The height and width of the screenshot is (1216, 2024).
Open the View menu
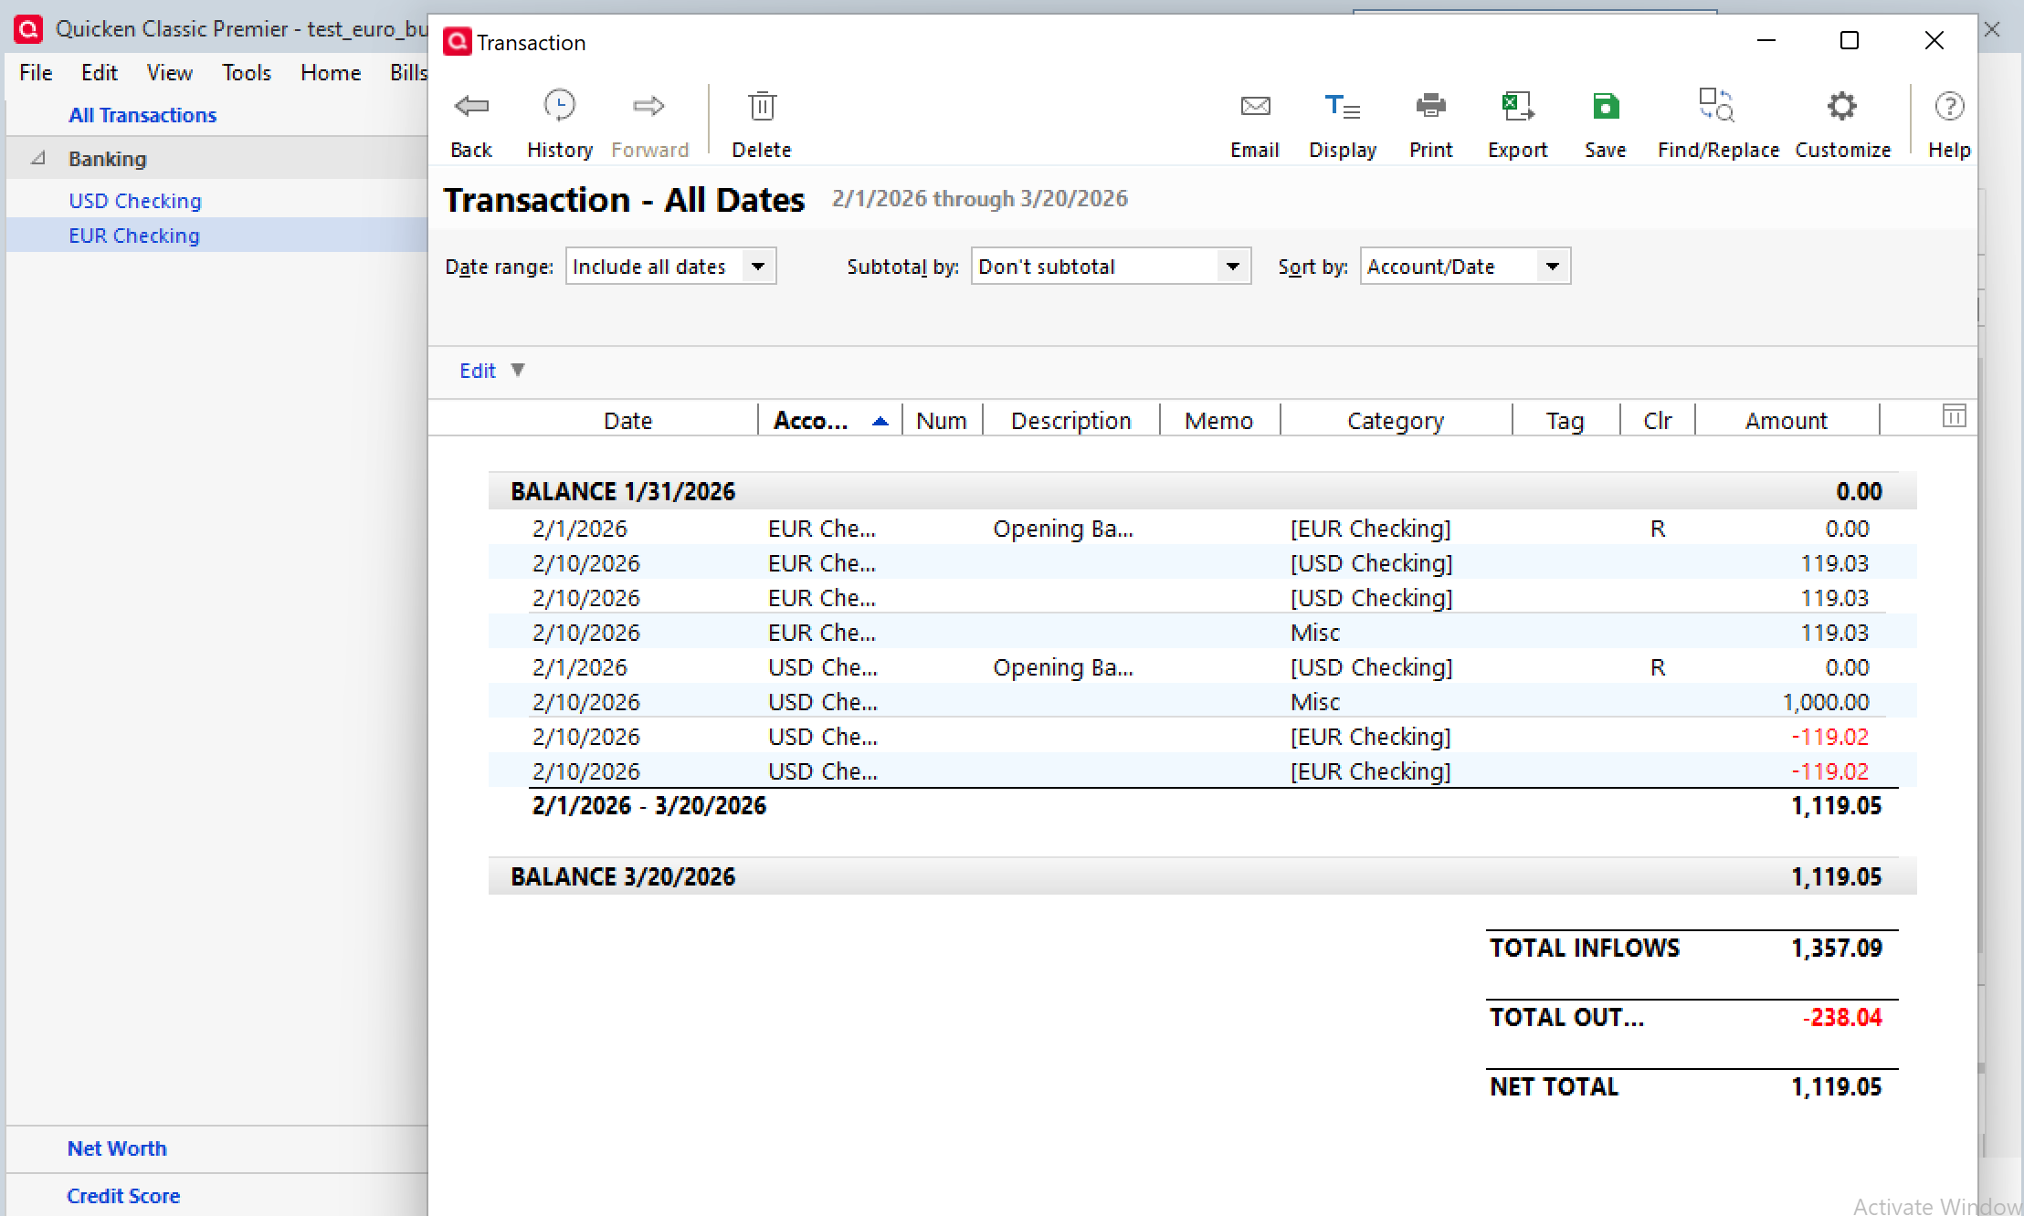point(169,72)
